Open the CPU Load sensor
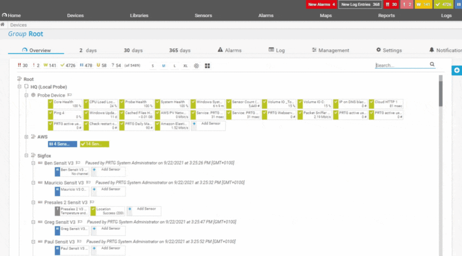Viewport: 462px width, 256px height. click(x=101, y=104)
